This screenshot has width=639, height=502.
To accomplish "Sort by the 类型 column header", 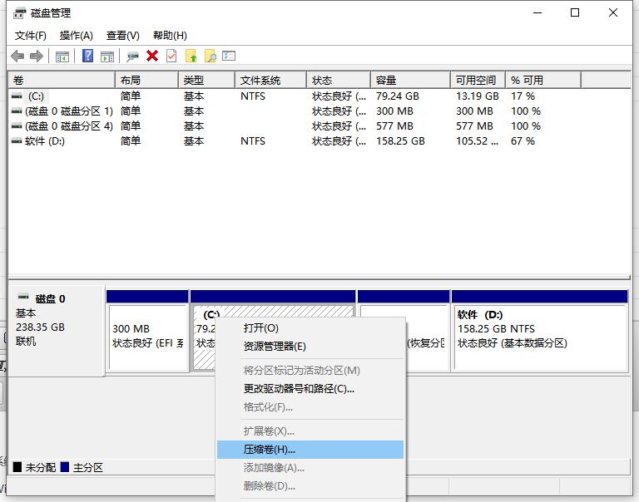I will click(207, 81).
